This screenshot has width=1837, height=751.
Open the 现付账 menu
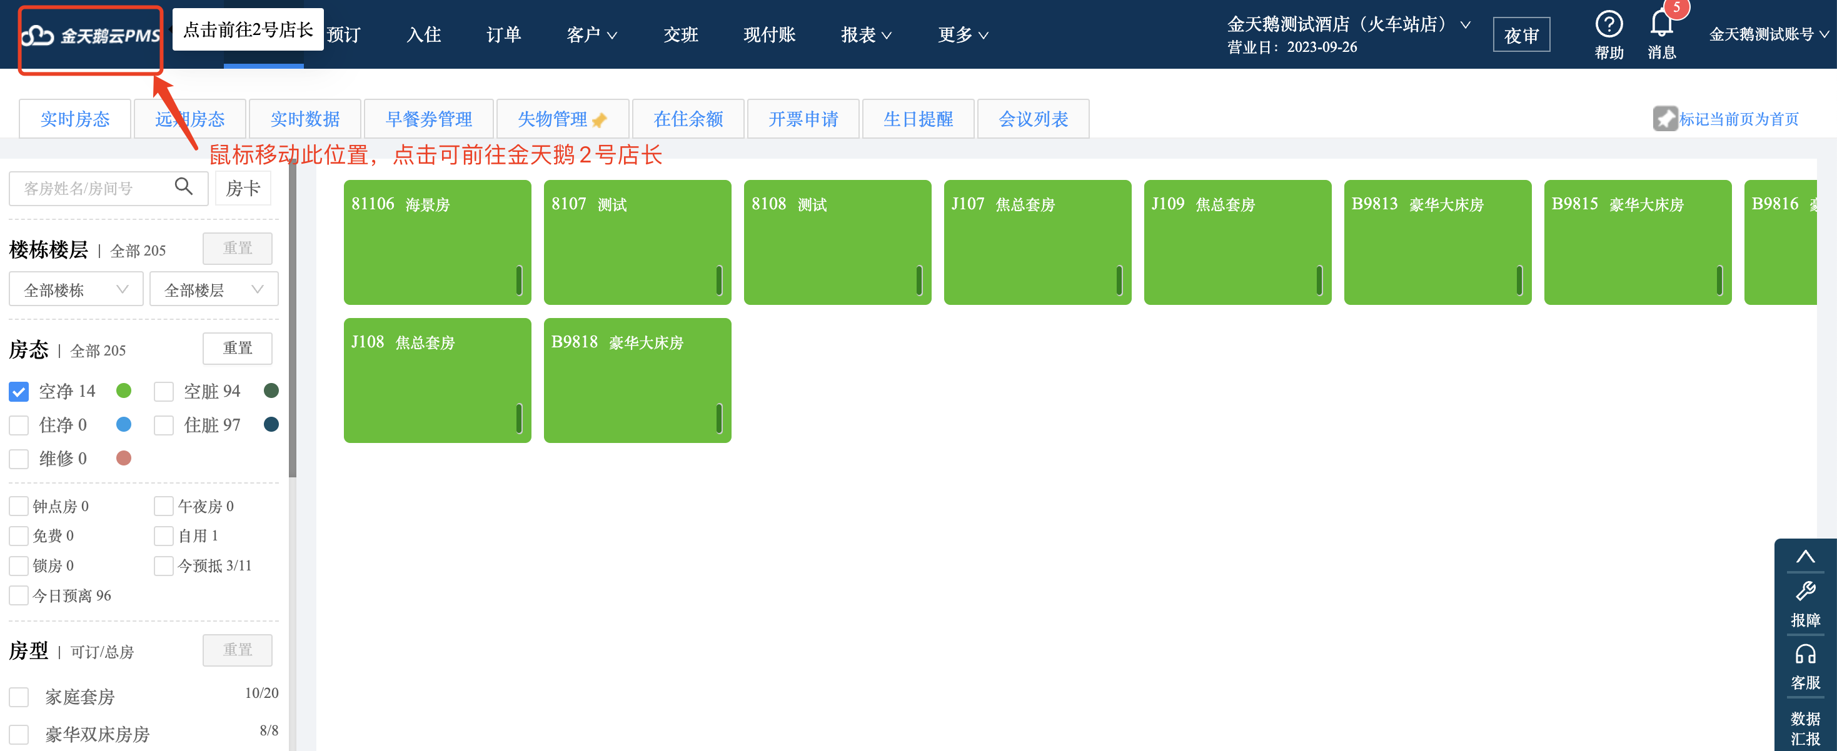[768, 35]
